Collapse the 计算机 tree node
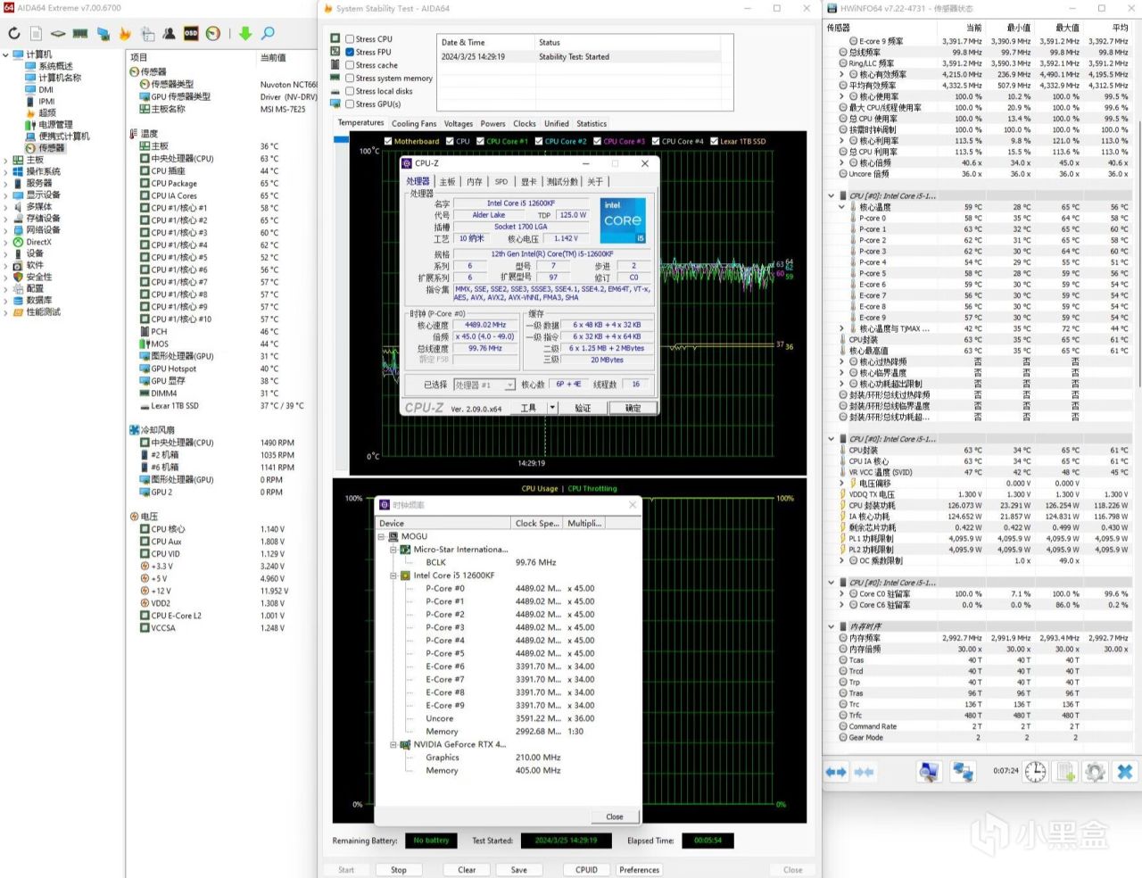Image resolution: width=1142 pixels, height=878 pixels. (6, 55)
